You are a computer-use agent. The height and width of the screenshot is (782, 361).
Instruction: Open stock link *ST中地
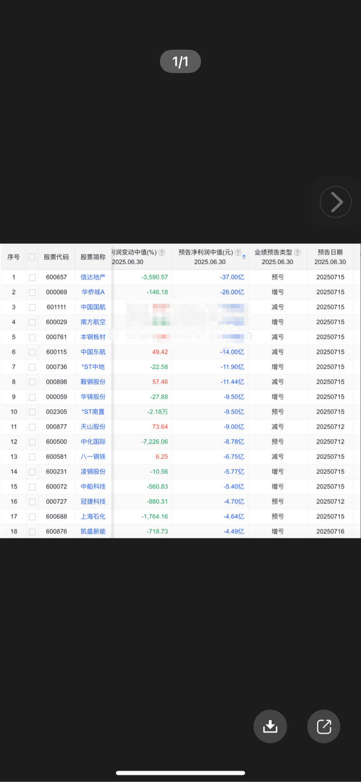pos(93,367)
